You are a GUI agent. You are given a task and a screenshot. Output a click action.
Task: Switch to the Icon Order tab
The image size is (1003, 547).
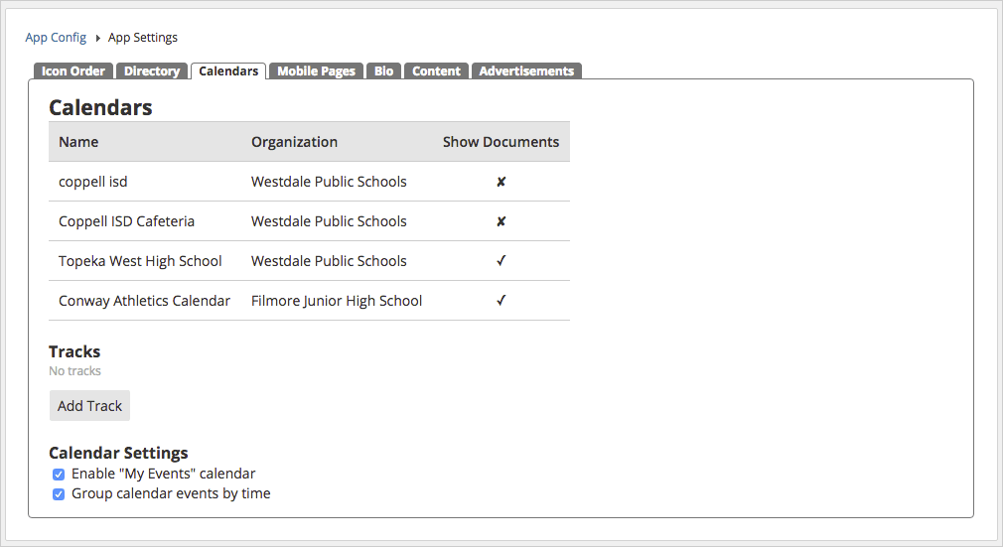click(72, 71)
